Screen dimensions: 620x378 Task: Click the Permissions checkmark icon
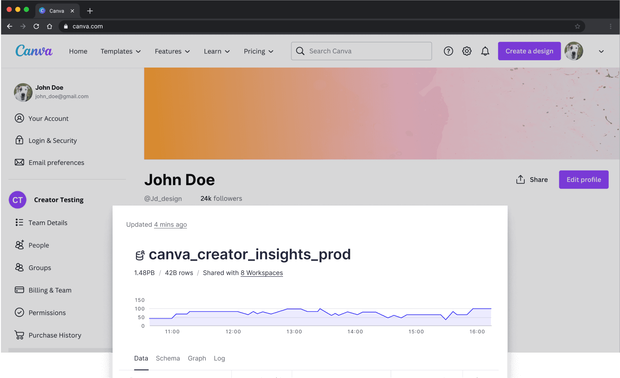coord(19,312)
